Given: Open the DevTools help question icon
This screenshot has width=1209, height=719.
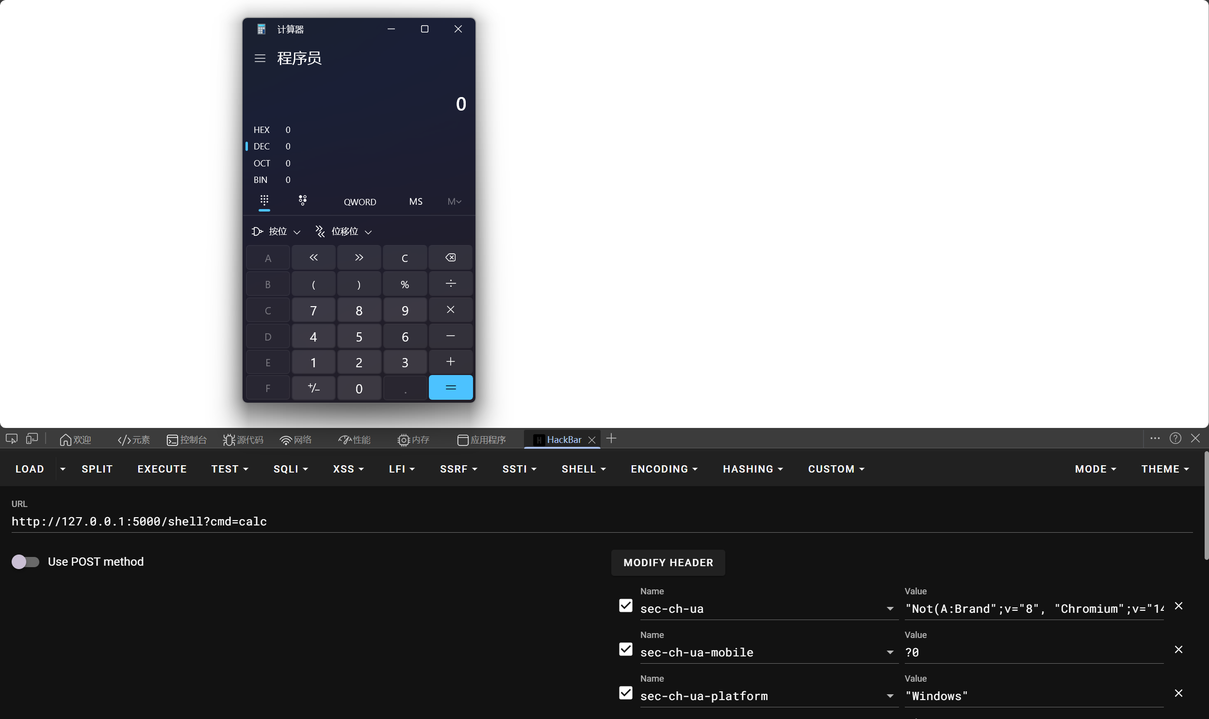Looking at the screenshot, I should click(1175, 439).
